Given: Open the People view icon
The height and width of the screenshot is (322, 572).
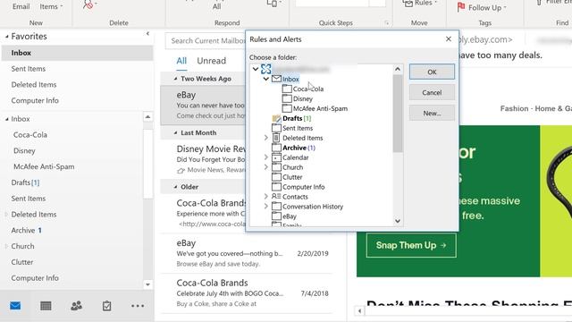Looking at the screenshot, I should (76, 306).
